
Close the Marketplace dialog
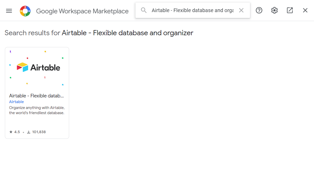pyautogui.click(x=305, y=10)
